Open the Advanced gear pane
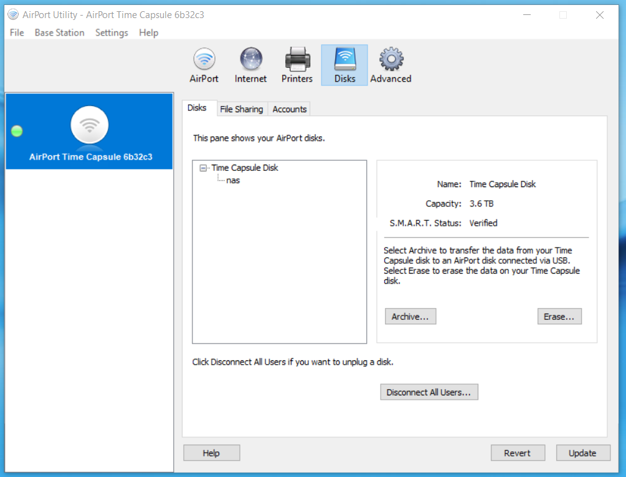Image resolution: width=626 pixels, height=477 pixels. click(391, 65)
